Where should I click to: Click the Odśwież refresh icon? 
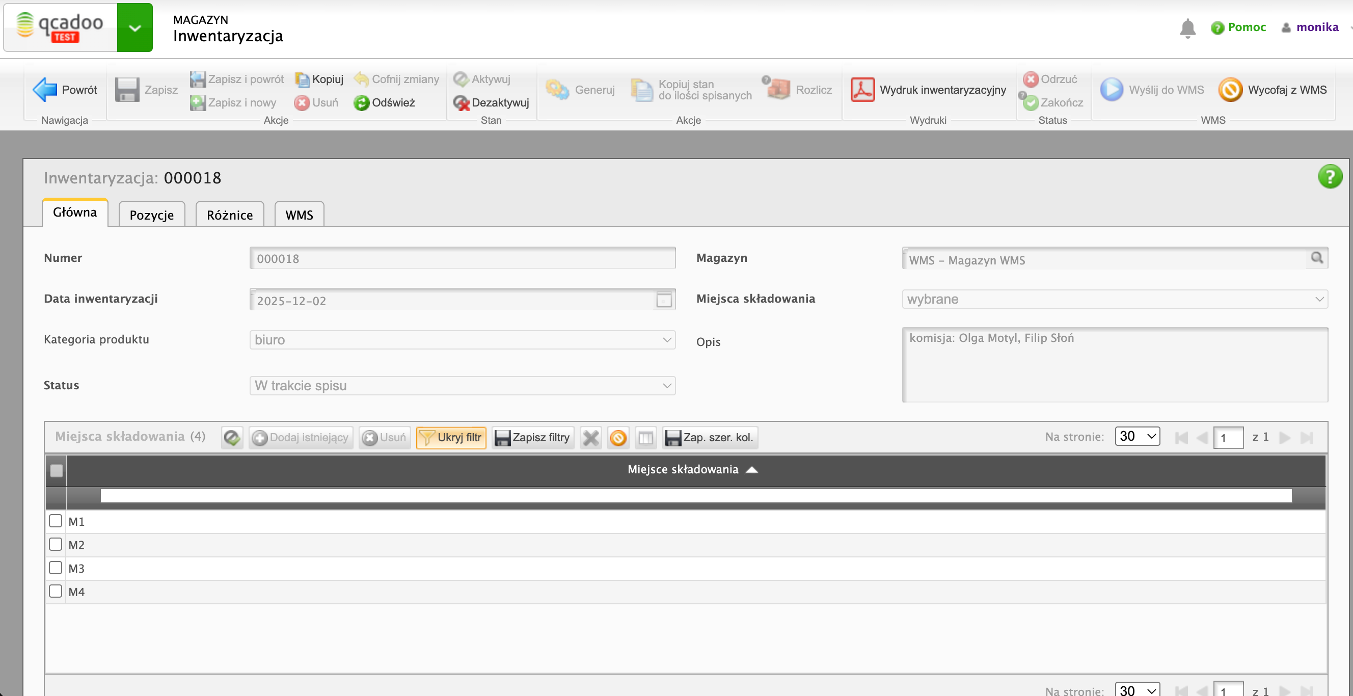361,102
